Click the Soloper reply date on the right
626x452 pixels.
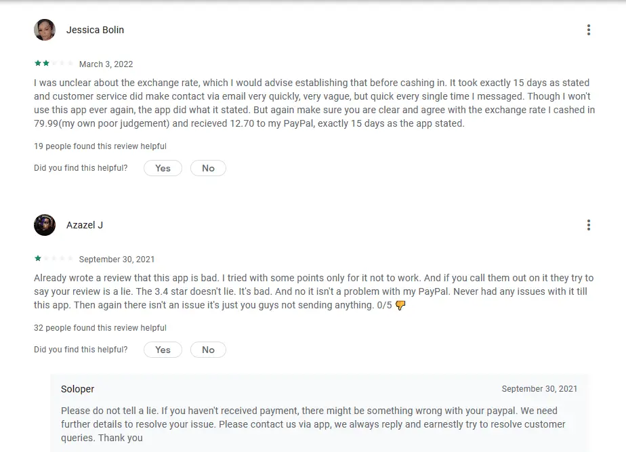pos(539,389)
